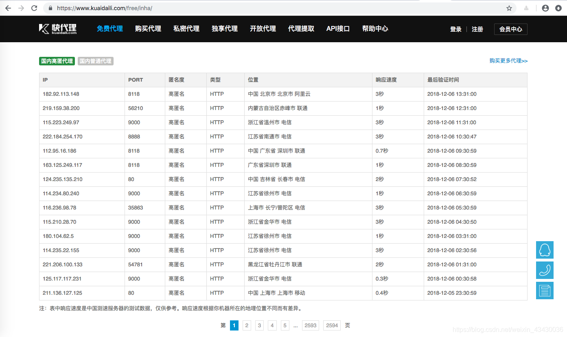
Task: Click location 黑龙江省牡丹江市 联通
Action: click(x=275, y=265)
